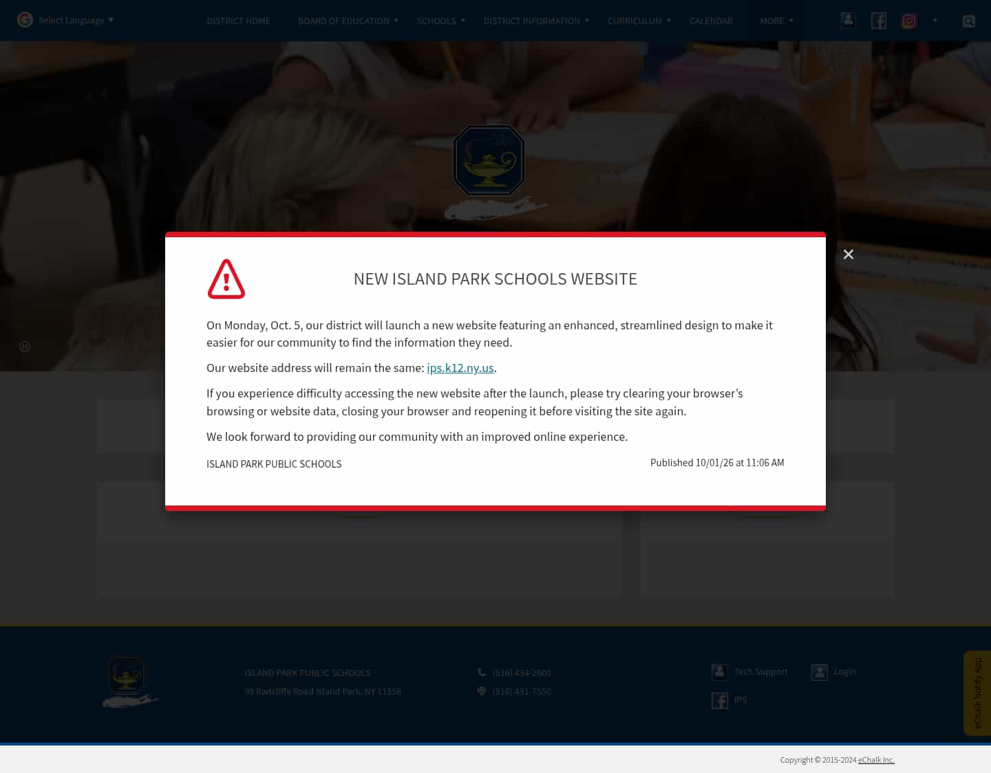Expand the Board of Education menu

pyautogui.click(x=348, y=21)
